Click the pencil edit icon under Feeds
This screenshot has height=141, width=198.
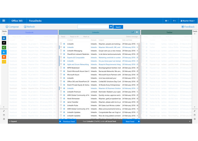[195, 111]
